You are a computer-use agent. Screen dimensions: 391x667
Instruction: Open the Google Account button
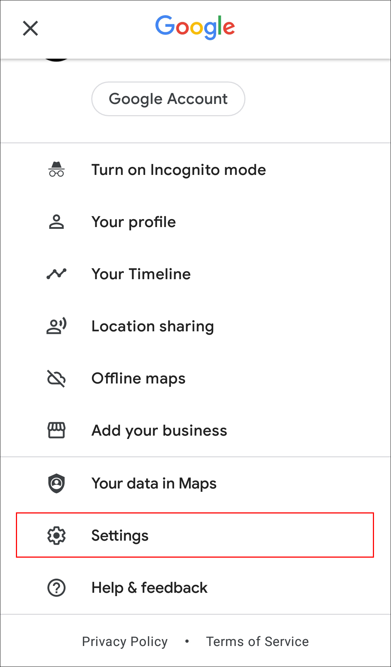(x=168, y=99)
